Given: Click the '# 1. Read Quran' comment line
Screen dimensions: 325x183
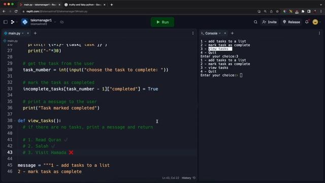Looking at the screenshot, I should [45, 140].
